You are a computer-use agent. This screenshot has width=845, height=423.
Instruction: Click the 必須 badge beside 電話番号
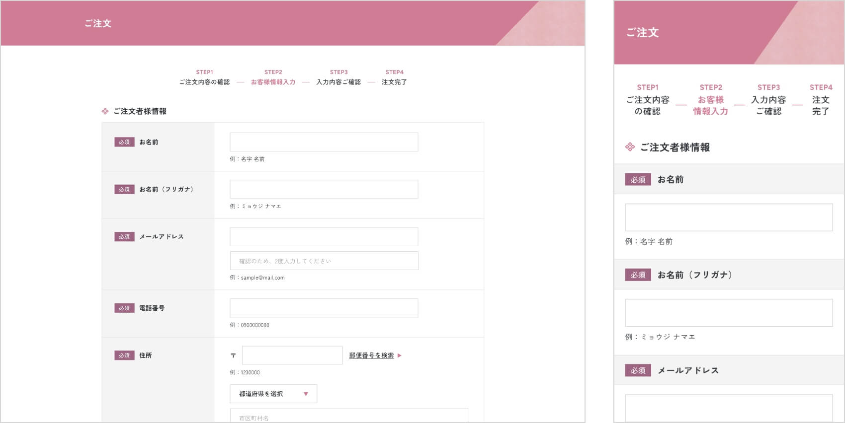124,308
